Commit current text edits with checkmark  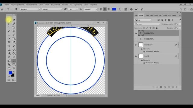(x=136, y=9)
